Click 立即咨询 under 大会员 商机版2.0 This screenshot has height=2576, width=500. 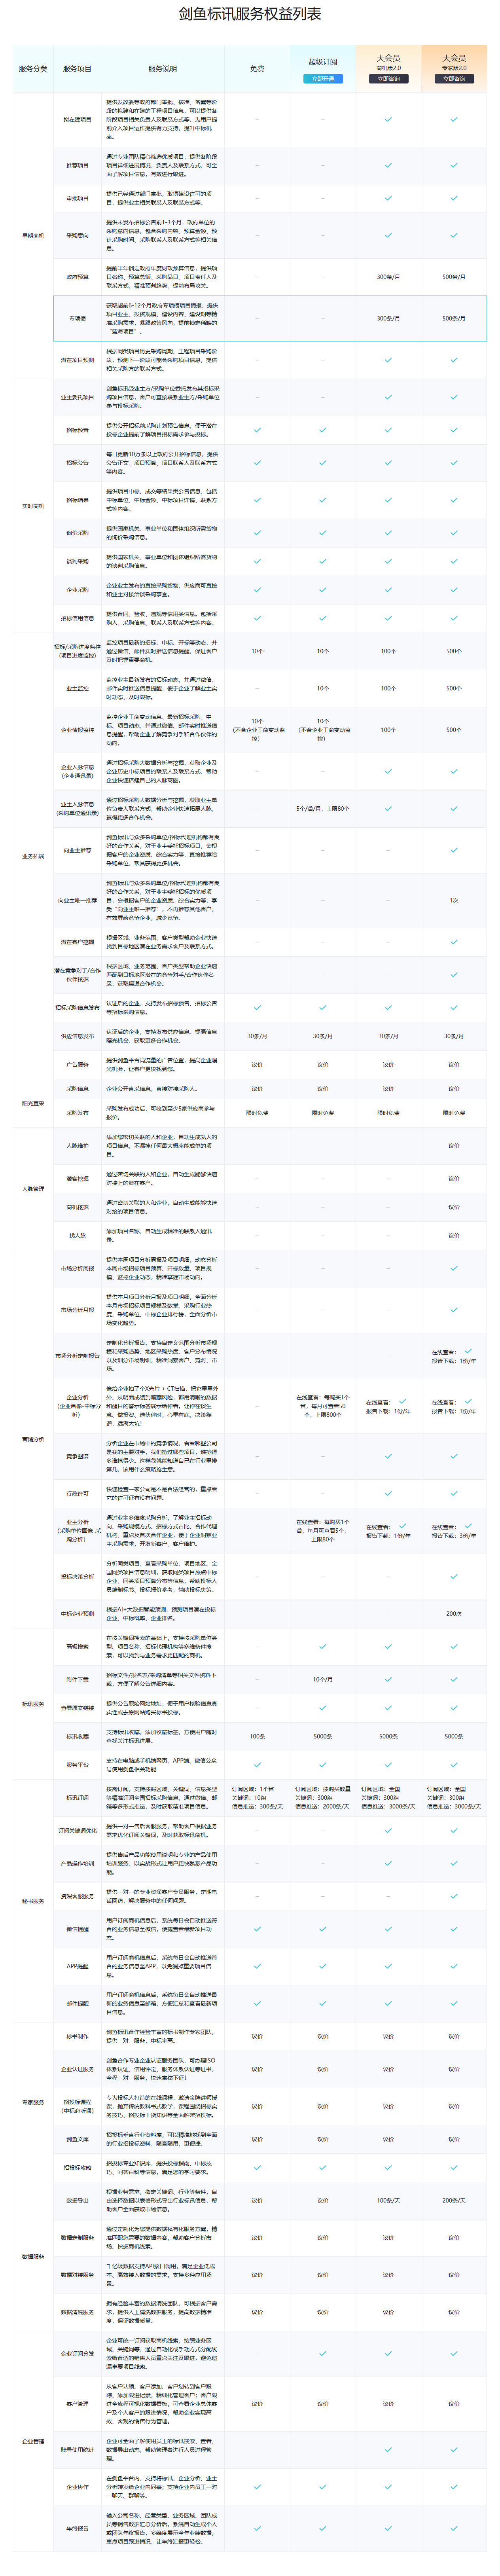coord(388,79)
